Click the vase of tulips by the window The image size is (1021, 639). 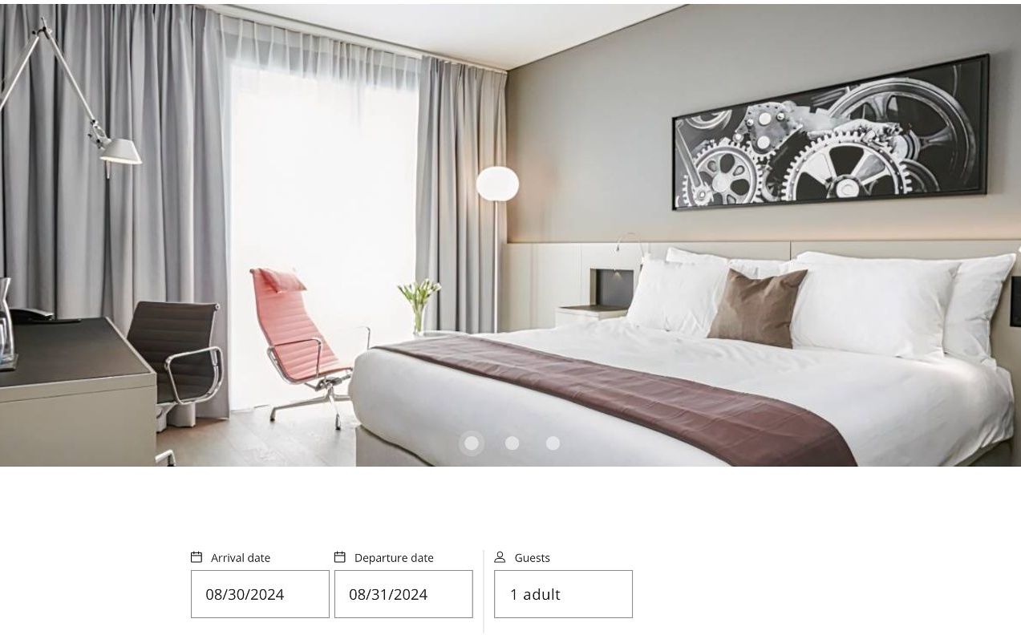419,306
